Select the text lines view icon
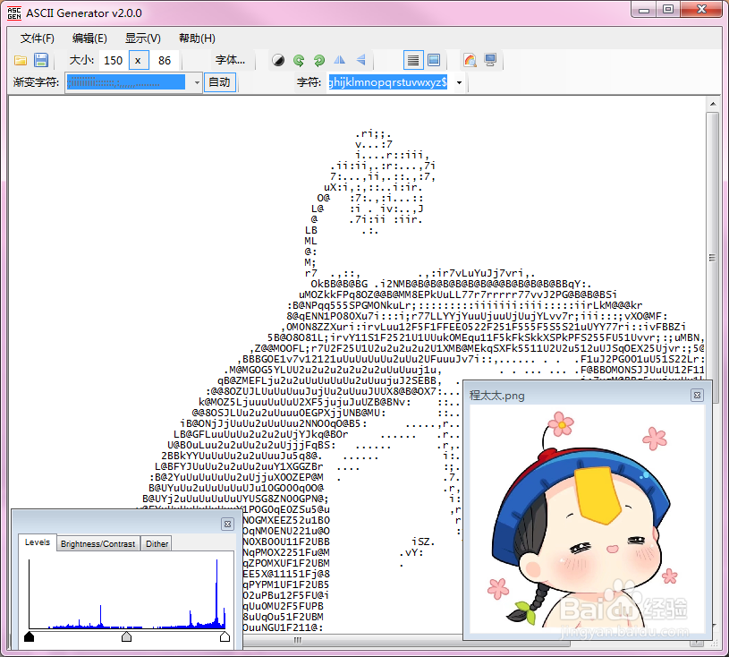Screen dimensions: 729x657 point(413,60)
